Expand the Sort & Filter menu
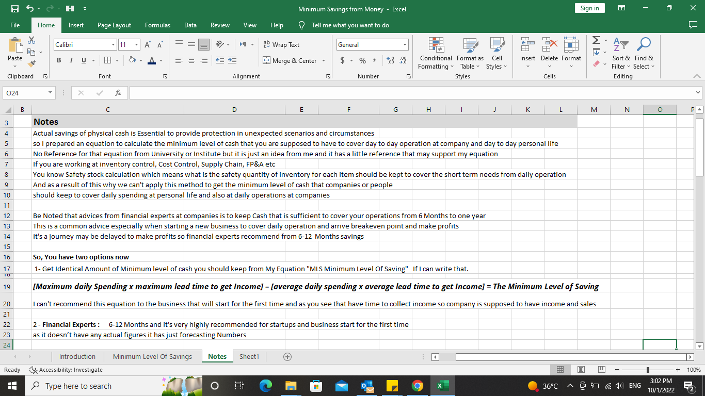Viewport: 705px width, 396px height. pos(621,54)
